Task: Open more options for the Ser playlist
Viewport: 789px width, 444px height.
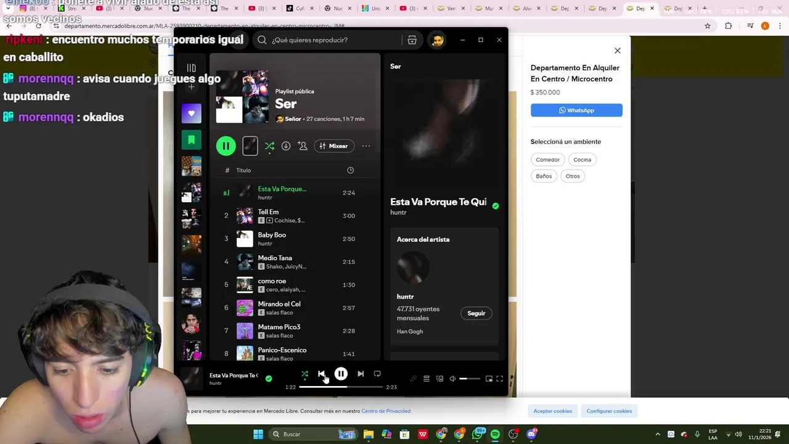Action: point(366,146)
